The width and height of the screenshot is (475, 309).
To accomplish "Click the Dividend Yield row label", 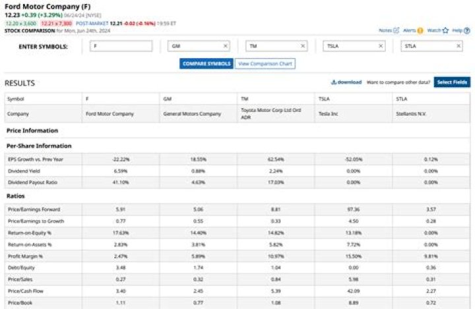I will pyautogui.click(x=24, y=171).
